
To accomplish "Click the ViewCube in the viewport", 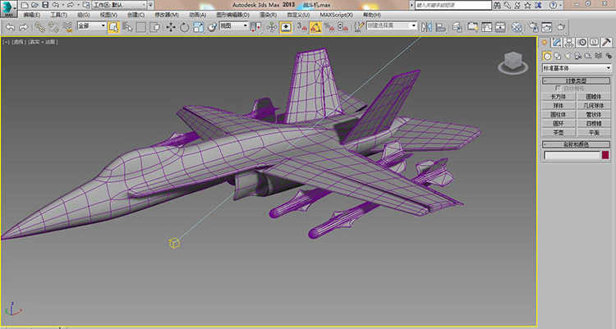I will (511, 61).
